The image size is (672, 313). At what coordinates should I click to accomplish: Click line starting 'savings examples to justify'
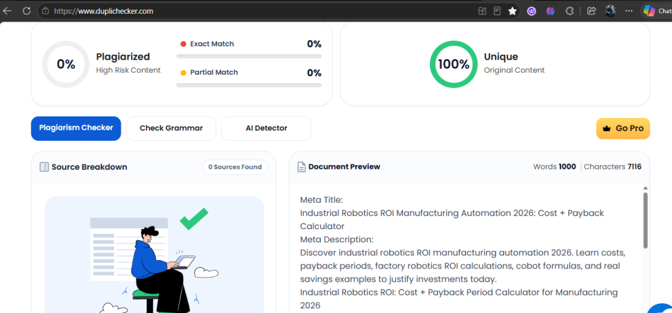(x=398, y=279)
